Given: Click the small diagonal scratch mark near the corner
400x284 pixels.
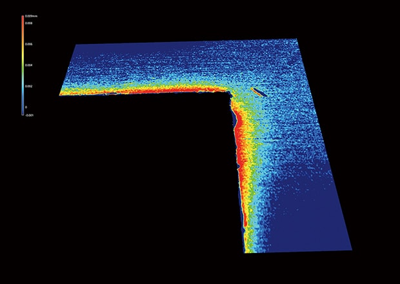Looking at the screenshot, I should [257, 92].
